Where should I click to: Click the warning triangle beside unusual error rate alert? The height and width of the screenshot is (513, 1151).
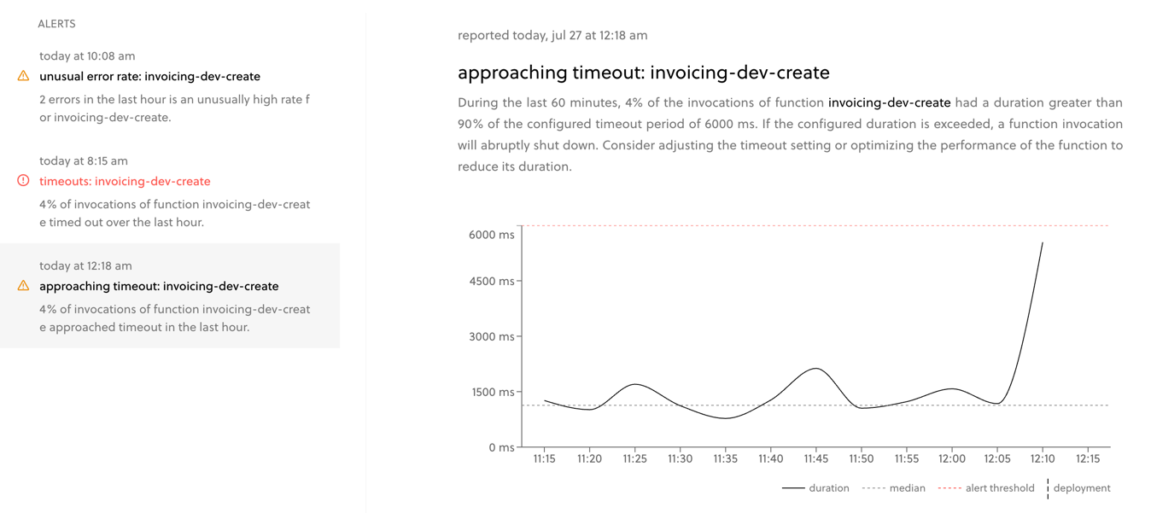(x=23, y=75)
